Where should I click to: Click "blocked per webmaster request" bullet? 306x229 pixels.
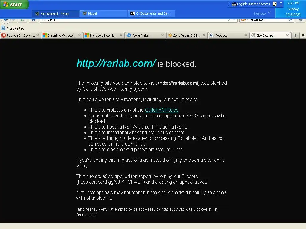click(x=136, y=150)
